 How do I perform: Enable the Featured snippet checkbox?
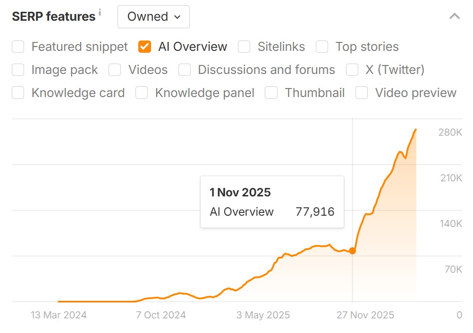[18, 47]
